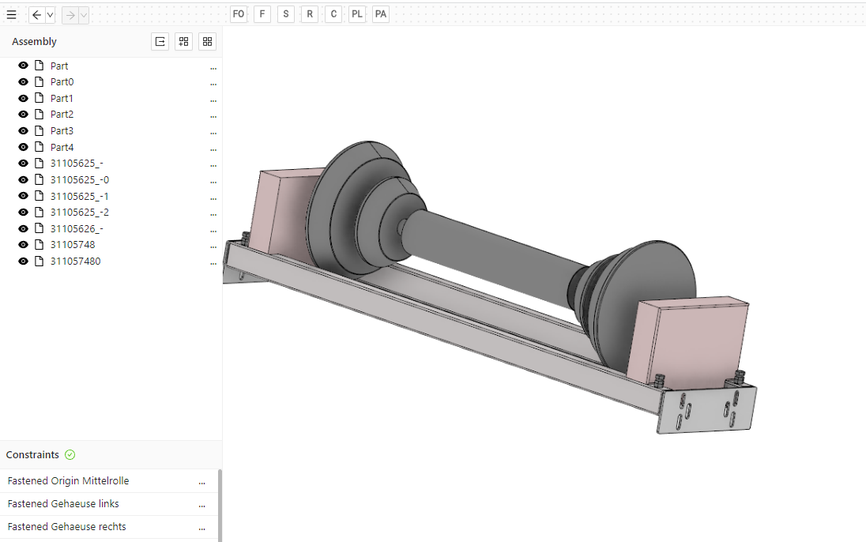Select the F toolbar button
This screenshot has width=866, height=542.
click(x=262, y=14)
